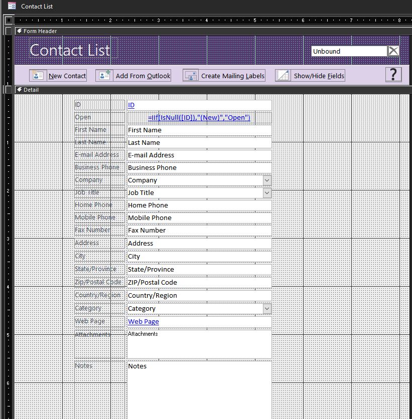Open the Category combo box dropdown
Image resolution: width=412 pixels, height=419 pixels.
coord(267,308)
